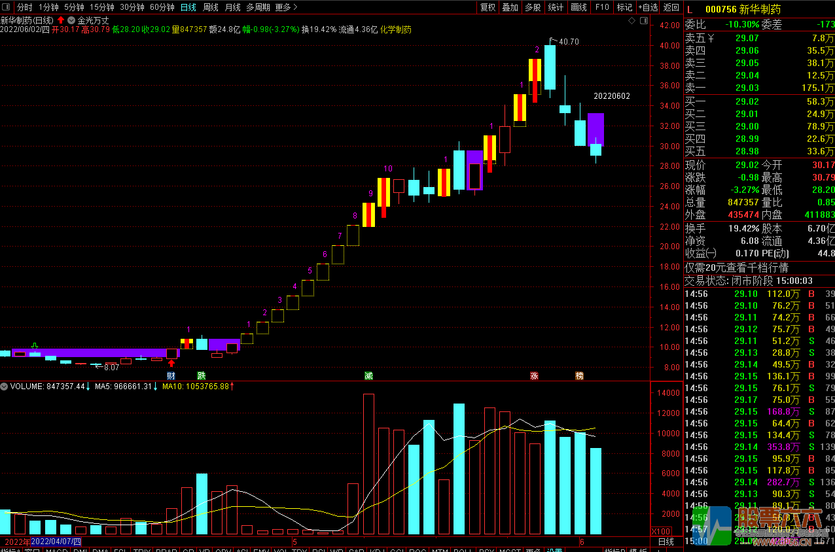Click the diamond icon at chart top right

pos(631,21)
